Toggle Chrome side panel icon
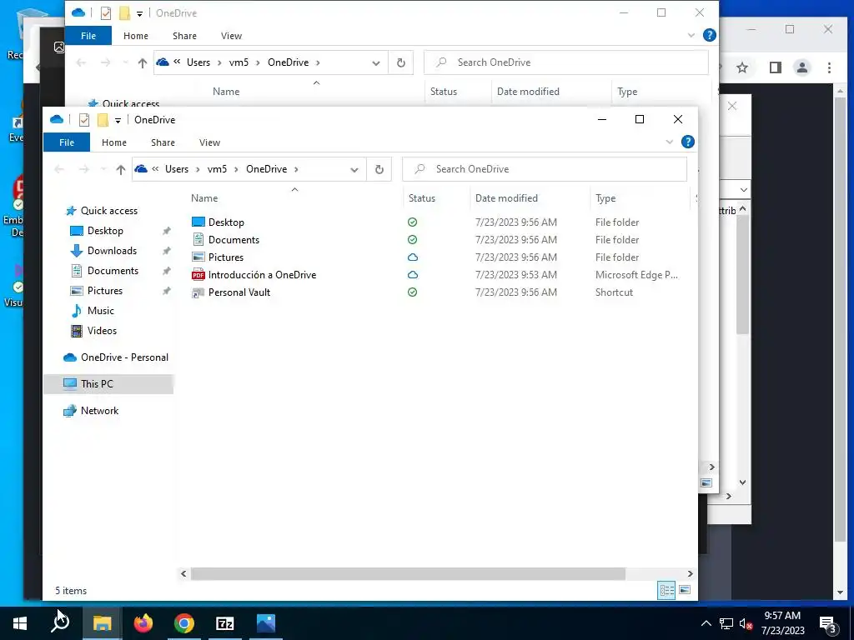The image size is (854, 640). pyautogui.click(x=775, y=67)
